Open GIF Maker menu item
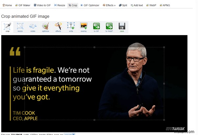The height and width of the screenshot is (135, 198). pos(23,5)
